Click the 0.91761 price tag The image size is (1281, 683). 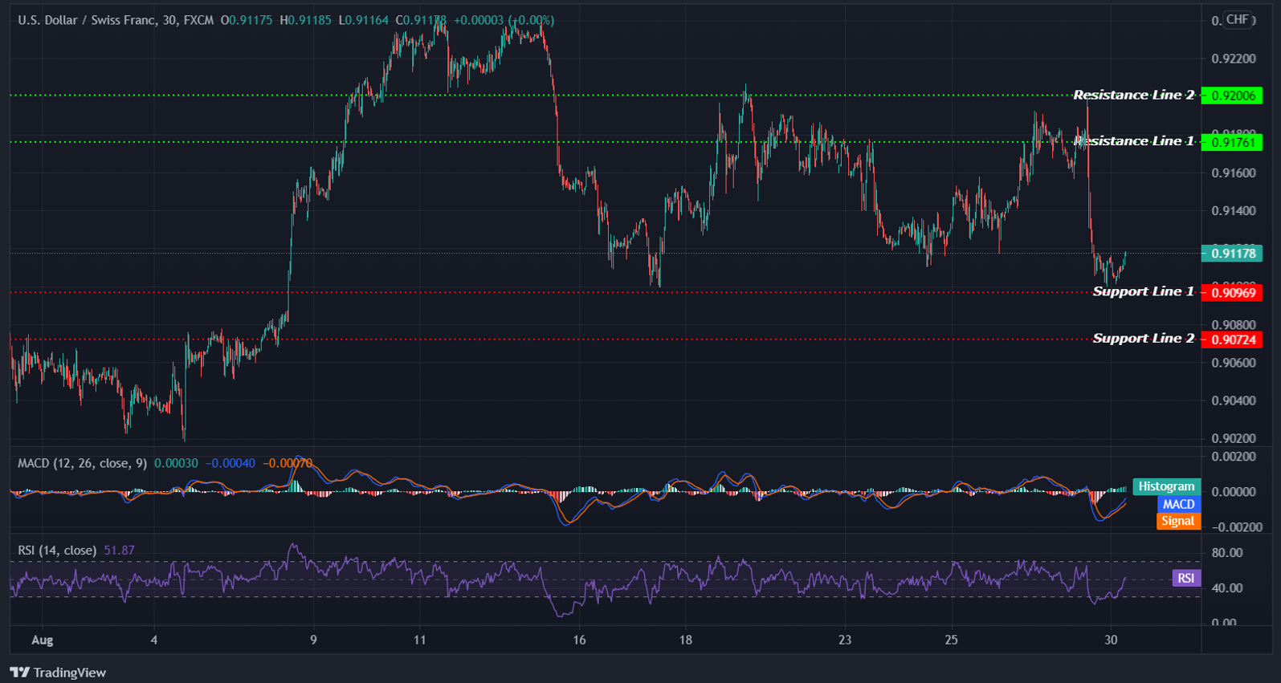[x=1232, y=143]
